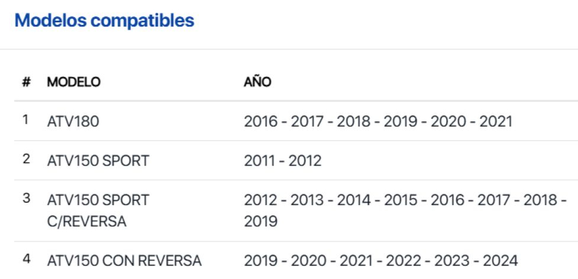Click year 2016 in the ATV180 row
The image size is (578, 279).
pos(260,122)
